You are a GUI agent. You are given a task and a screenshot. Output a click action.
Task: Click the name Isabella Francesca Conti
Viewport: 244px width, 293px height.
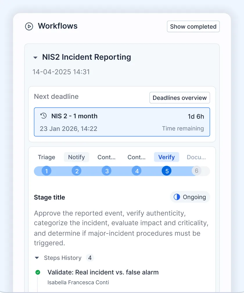[78, 282]
